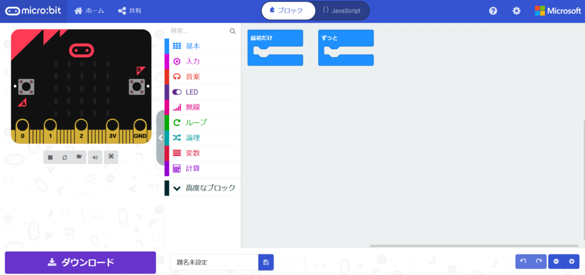Open the 基本 block category

coord(203,46)
